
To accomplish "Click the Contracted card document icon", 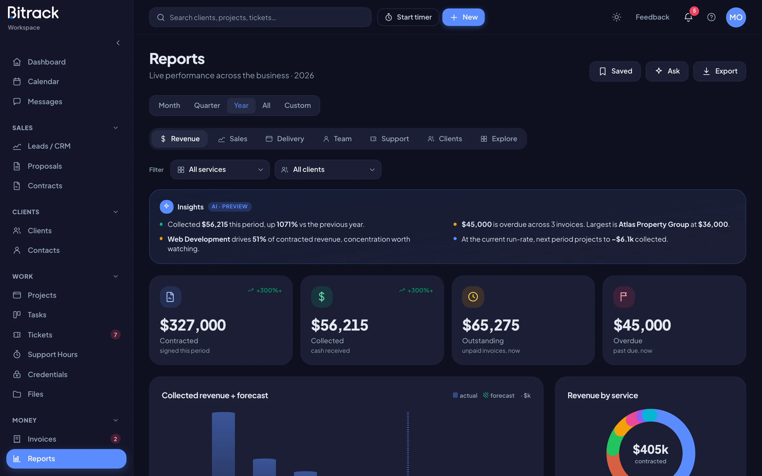I will (x=170, y=297).
